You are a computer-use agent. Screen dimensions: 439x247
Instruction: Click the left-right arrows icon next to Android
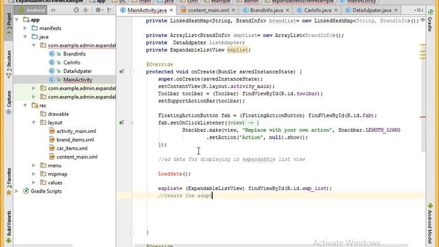tap(54, 10)
